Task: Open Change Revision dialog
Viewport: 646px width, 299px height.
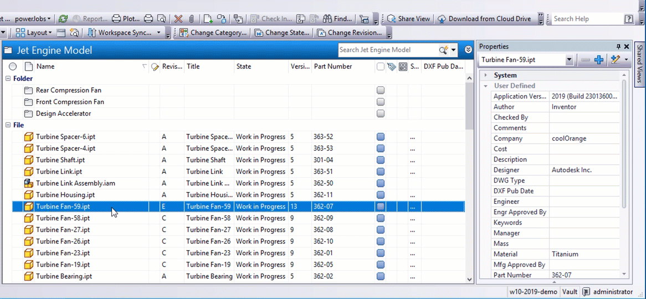Action: [x=350, y=33]
